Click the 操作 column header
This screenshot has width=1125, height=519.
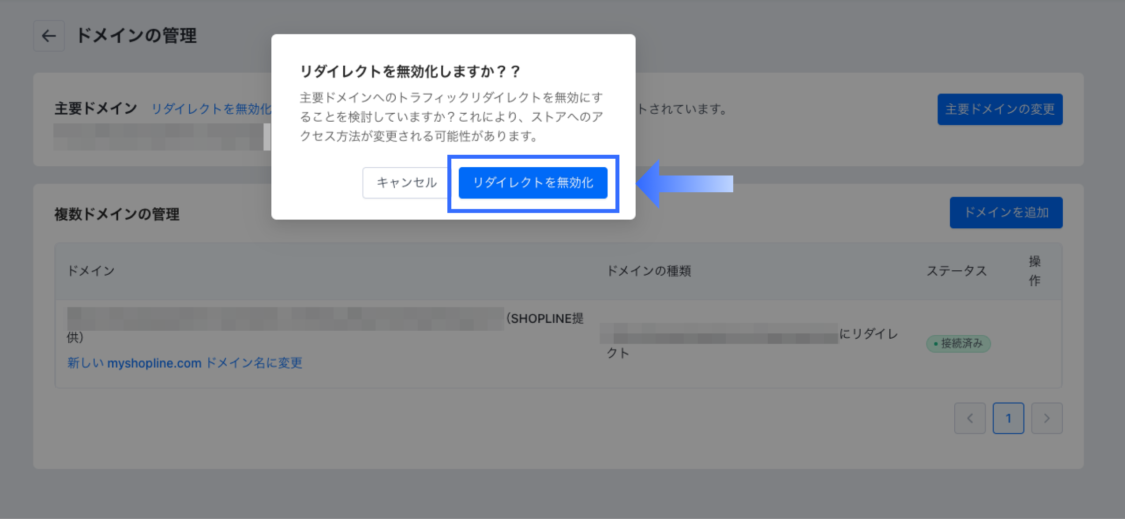pyautogui.click(x=1035, y=271)
